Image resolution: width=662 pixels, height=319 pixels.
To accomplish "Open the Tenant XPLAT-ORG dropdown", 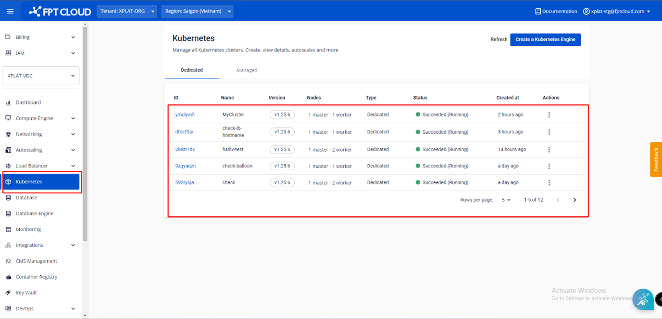I will click(126, 11).
